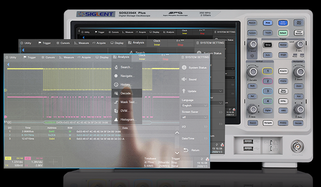
Task: Toggle channel 2 with the pink button
Action: 268,81
